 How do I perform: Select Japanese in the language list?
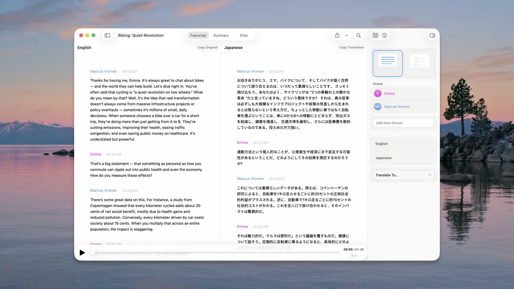click(x=404, y=158)
